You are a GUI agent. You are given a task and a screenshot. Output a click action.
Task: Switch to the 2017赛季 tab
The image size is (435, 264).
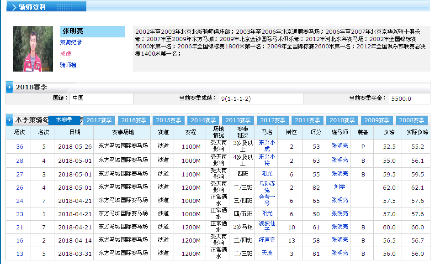point(99,120)
